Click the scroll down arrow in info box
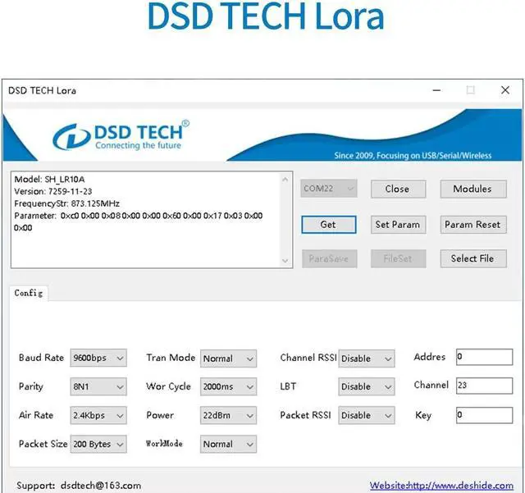Image resolution: width=525 pixels, height=493 pixels. click(285, 261)
